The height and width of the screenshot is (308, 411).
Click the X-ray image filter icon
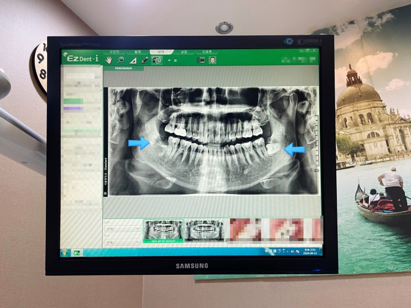pos(201,60)
